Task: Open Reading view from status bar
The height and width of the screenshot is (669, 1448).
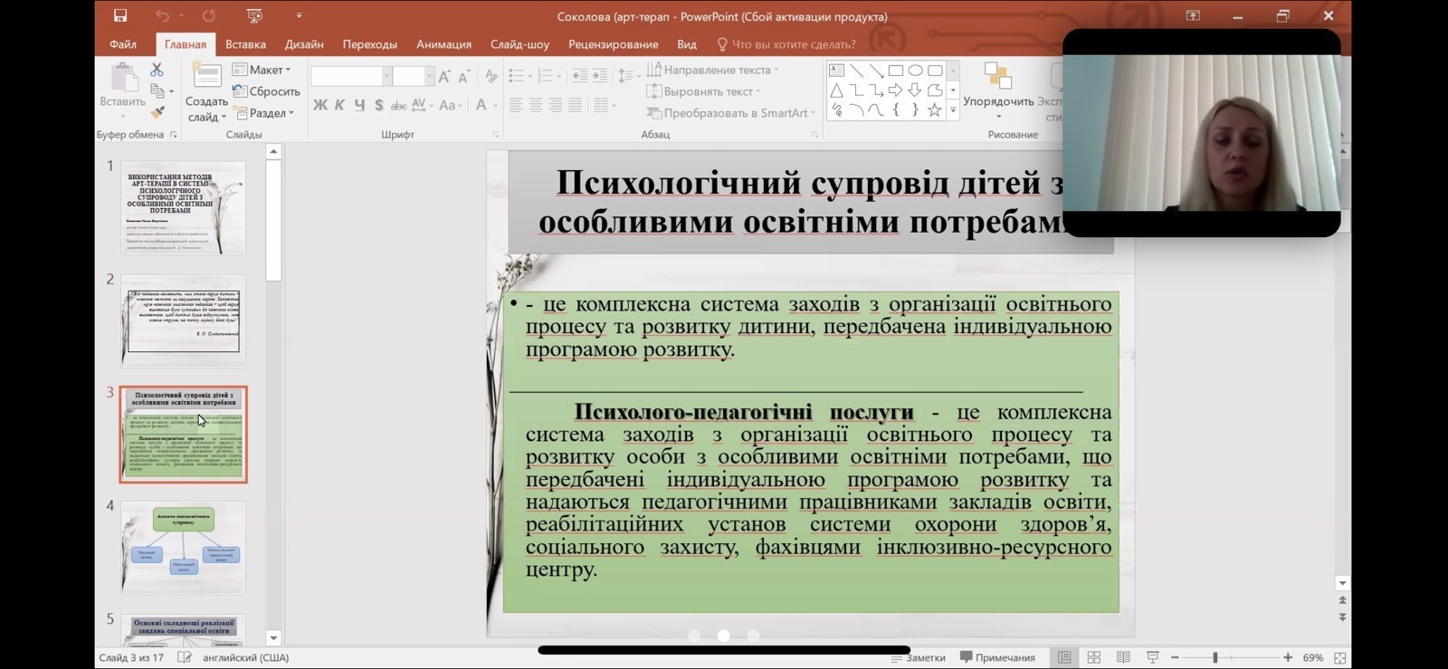Action: tap(1123, 657)
